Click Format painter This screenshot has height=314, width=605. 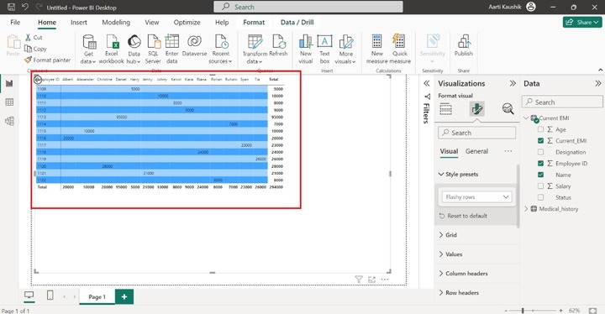[x=47, y=60]
